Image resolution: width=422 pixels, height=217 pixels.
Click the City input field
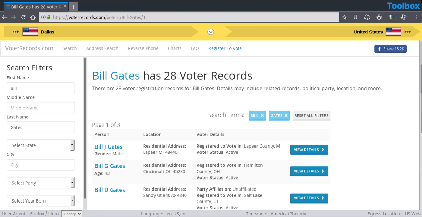pyautogui.click(x=41, y=165)
